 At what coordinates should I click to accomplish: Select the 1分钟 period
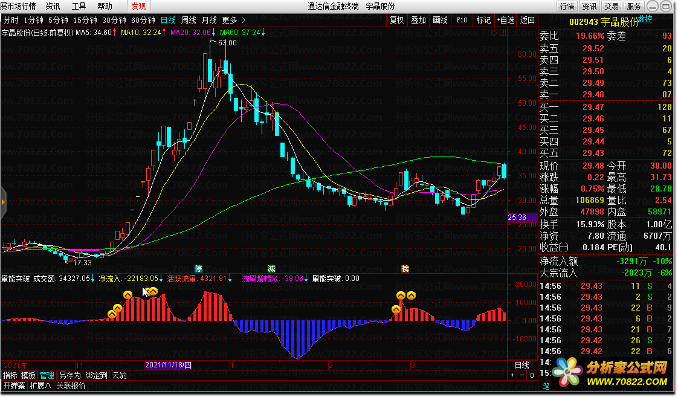pos(33,21)
